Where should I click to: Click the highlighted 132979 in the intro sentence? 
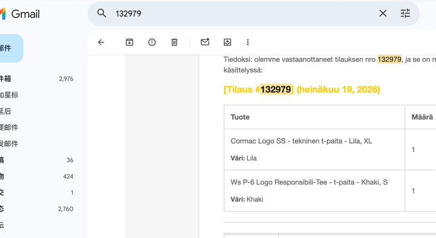click(389, 59)
